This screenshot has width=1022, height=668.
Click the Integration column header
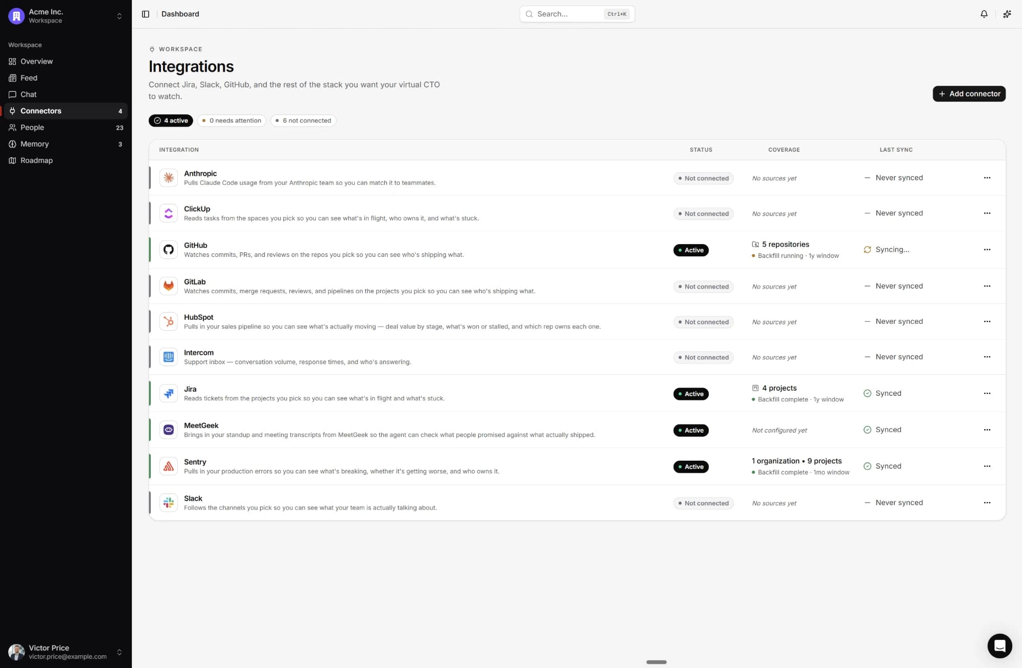tap(179, 150)
